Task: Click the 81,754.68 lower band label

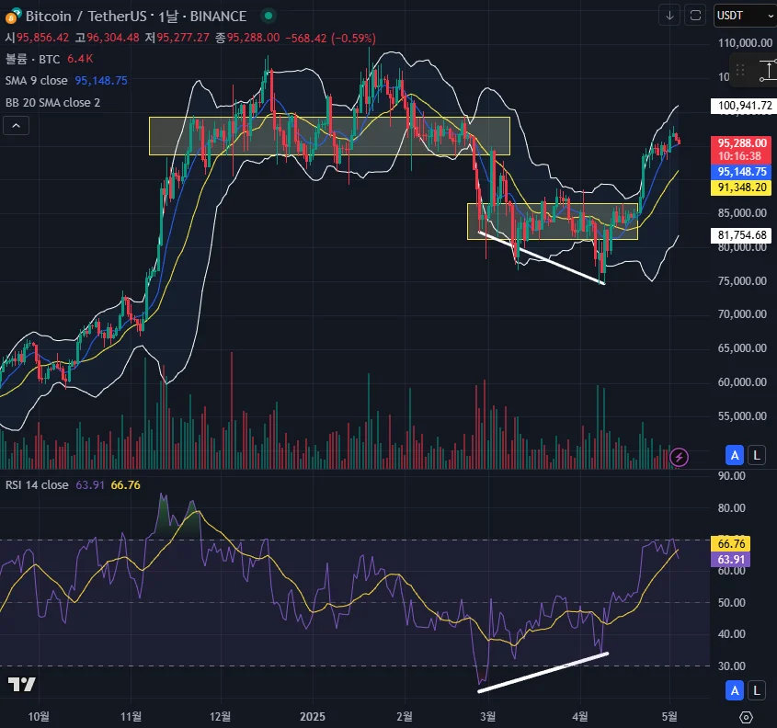Action: [742, 234]
